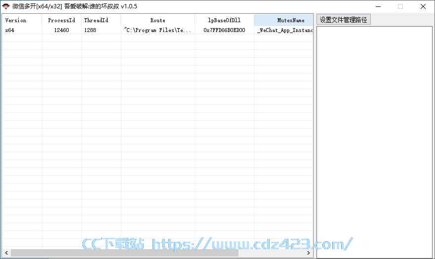Sort by the Route column header
The image size is (435, 259).
(158, 20)
